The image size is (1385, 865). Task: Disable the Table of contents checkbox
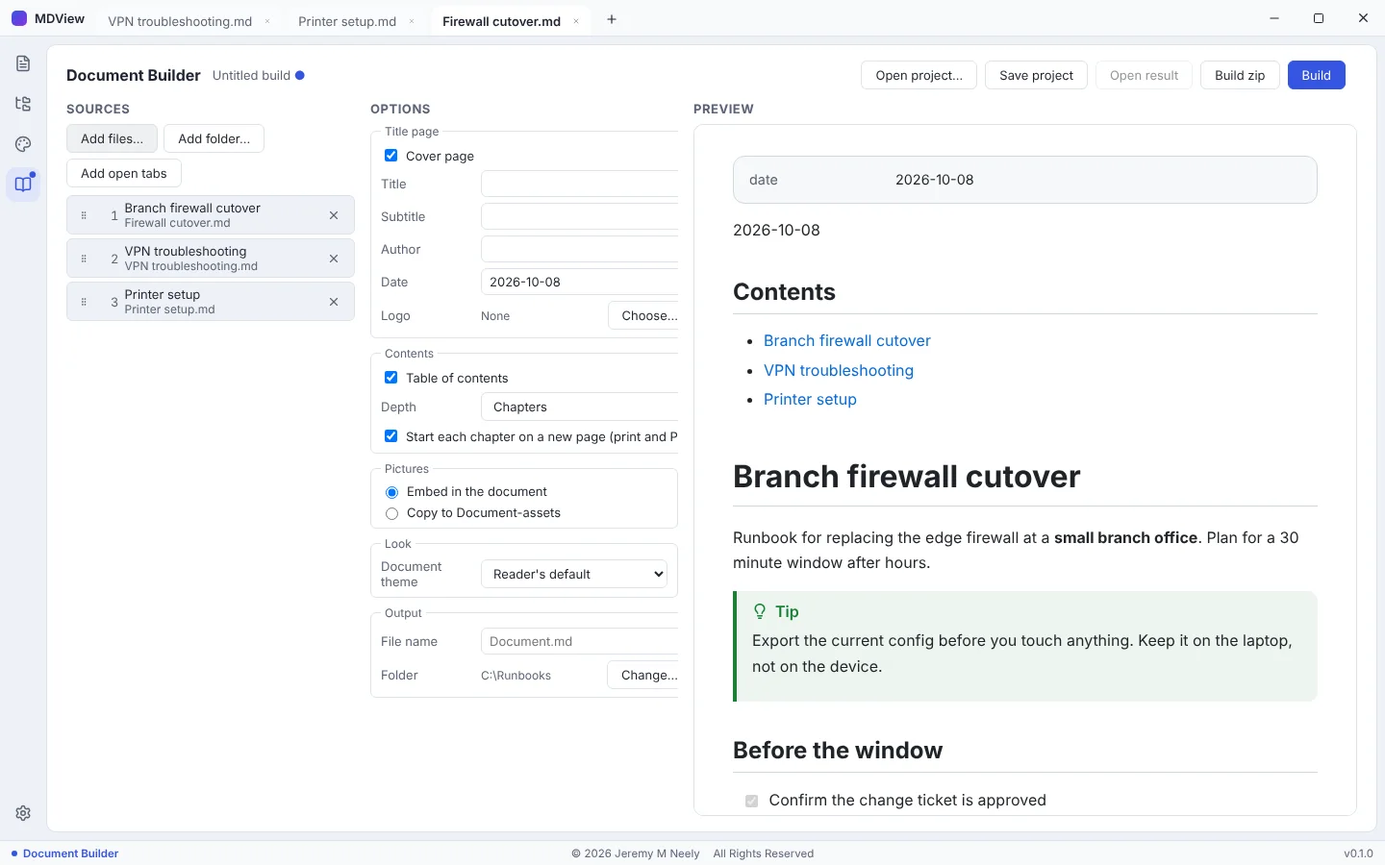391,378
